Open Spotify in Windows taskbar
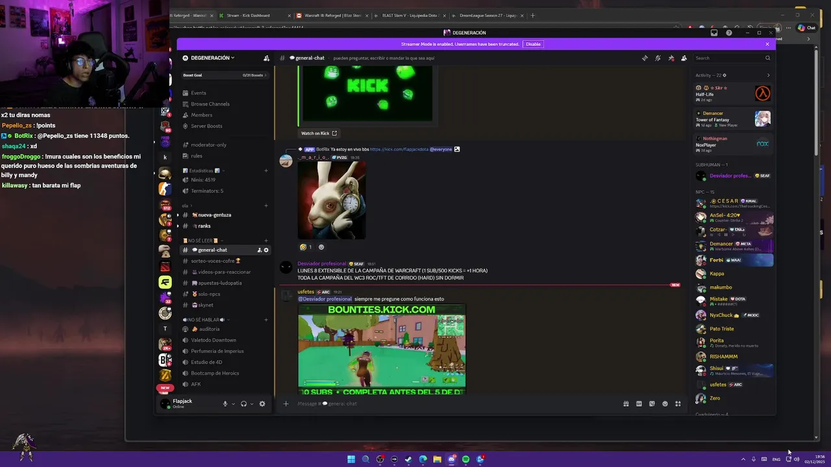 [466, 459]
